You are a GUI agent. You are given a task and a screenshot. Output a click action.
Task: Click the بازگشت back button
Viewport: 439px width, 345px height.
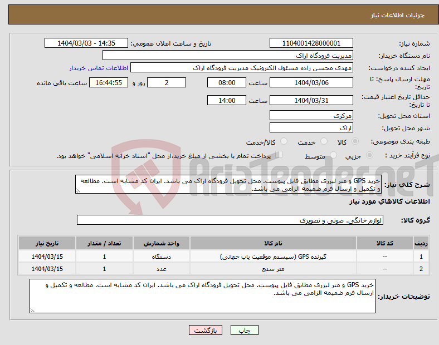coord(206,330)
